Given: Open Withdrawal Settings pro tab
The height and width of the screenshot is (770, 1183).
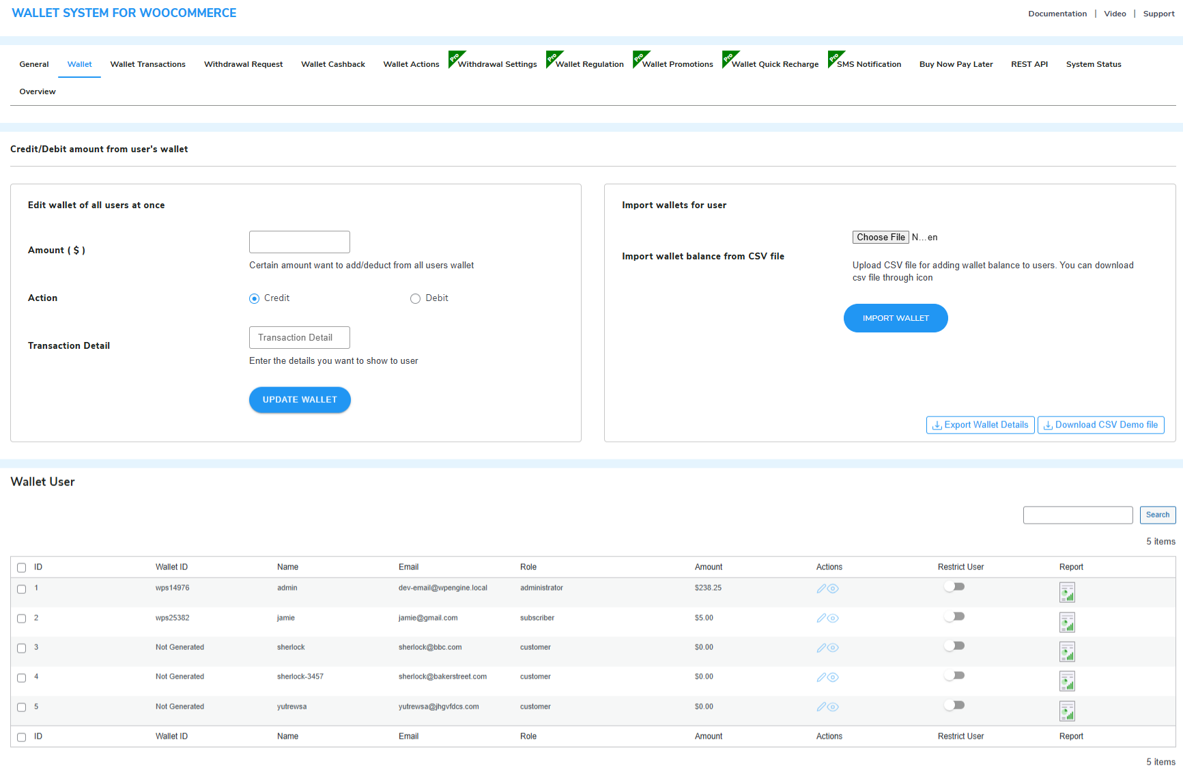Looking at the screenshot, I should pos(498,64).
